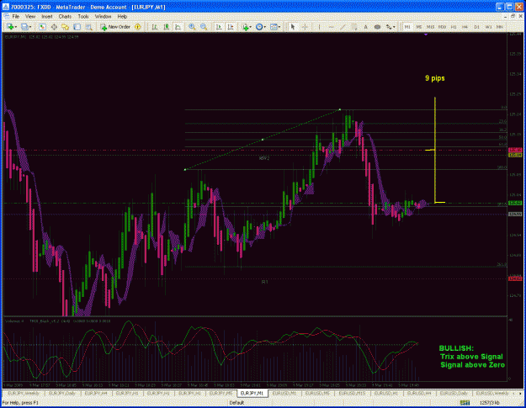Launch the Strategy Tester

coord(88,27)
